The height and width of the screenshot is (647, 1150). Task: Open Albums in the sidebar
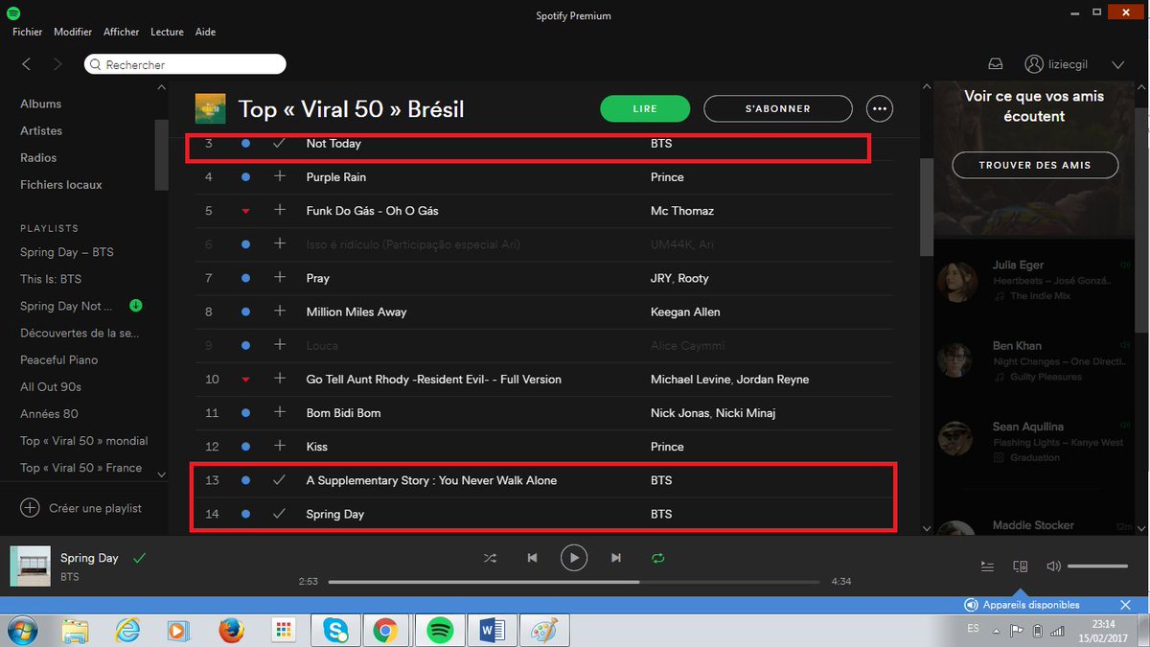(40, 104)
